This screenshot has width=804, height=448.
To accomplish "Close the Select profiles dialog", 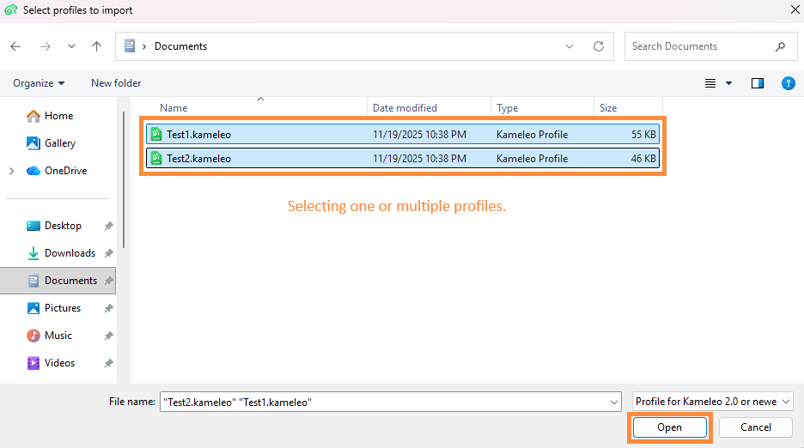I will tap(795, 9).
